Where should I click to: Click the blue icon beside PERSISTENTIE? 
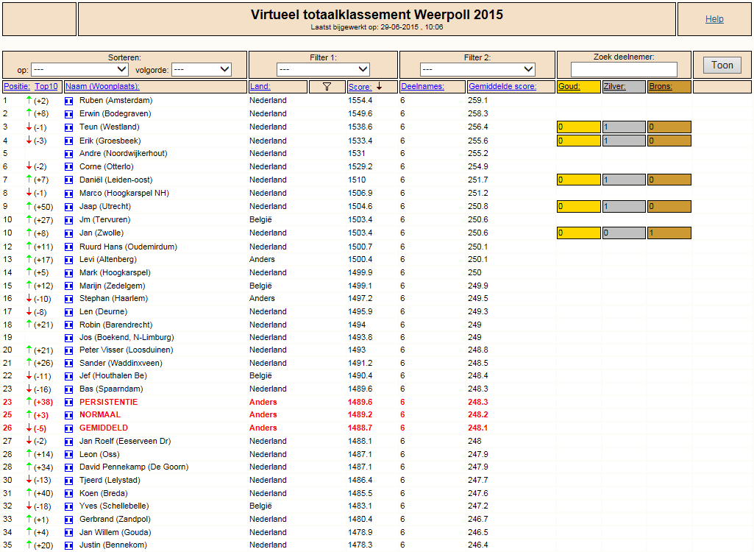68,403
